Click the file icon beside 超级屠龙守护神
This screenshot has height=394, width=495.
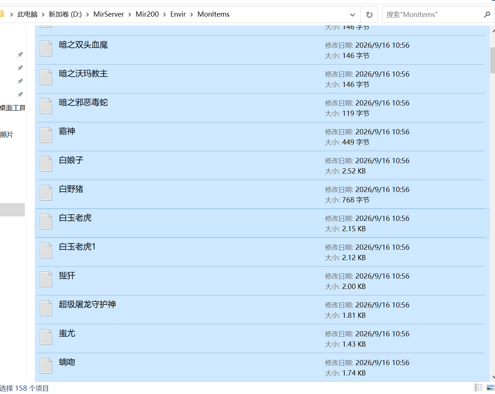pos(46,308)
